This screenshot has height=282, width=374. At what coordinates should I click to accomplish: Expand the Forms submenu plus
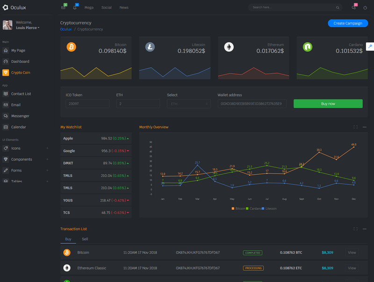pyautogui.click(x=47, y=170)
